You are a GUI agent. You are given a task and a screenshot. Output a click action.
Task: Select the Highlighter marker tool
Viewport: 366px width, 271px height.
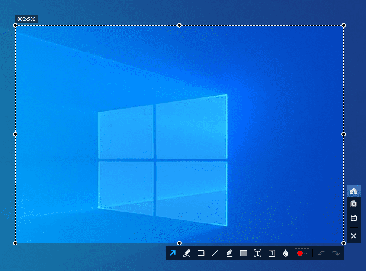(x=229, y=253)
